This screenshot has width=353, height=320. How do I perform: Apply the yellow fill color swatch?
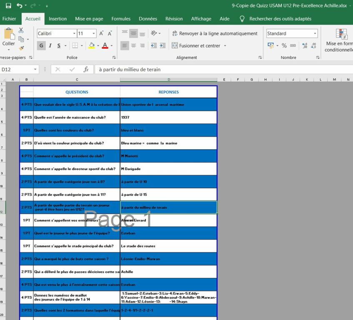pyautogui.click(x=92, y=46)
